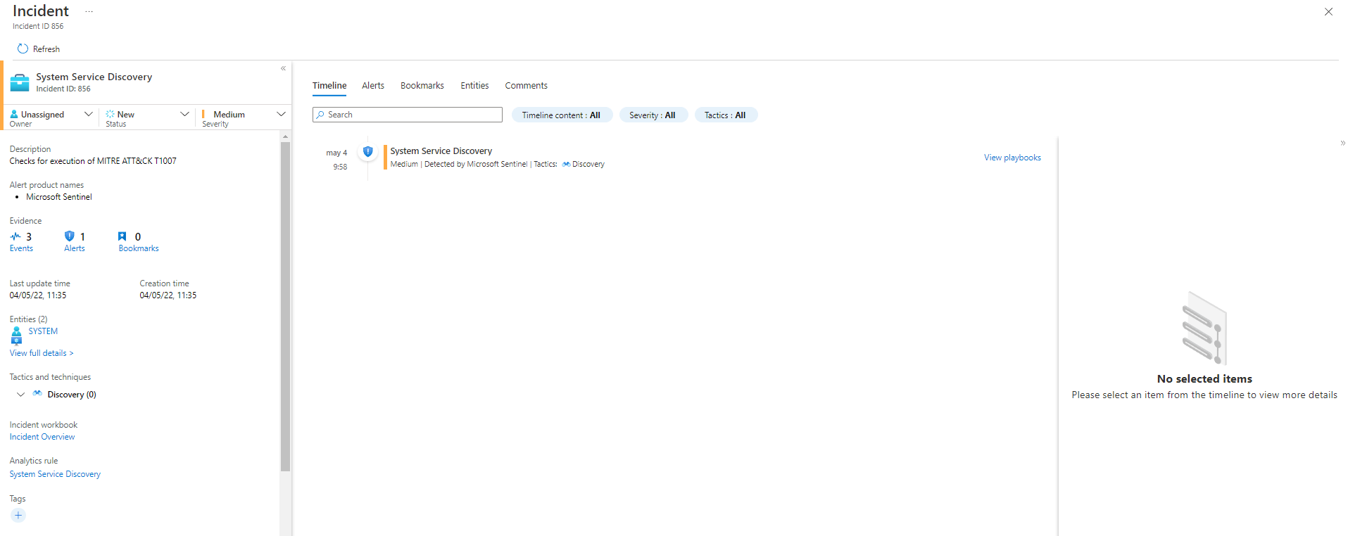
Task: Click the Alerts shield evidence icon
Action: pyautogui.click(x=69, y=236)
